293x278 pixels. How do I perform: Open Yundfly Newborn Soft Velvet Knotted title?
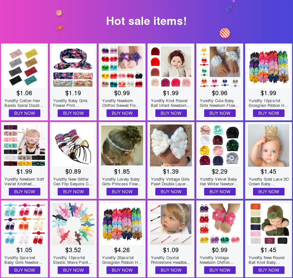24,182
